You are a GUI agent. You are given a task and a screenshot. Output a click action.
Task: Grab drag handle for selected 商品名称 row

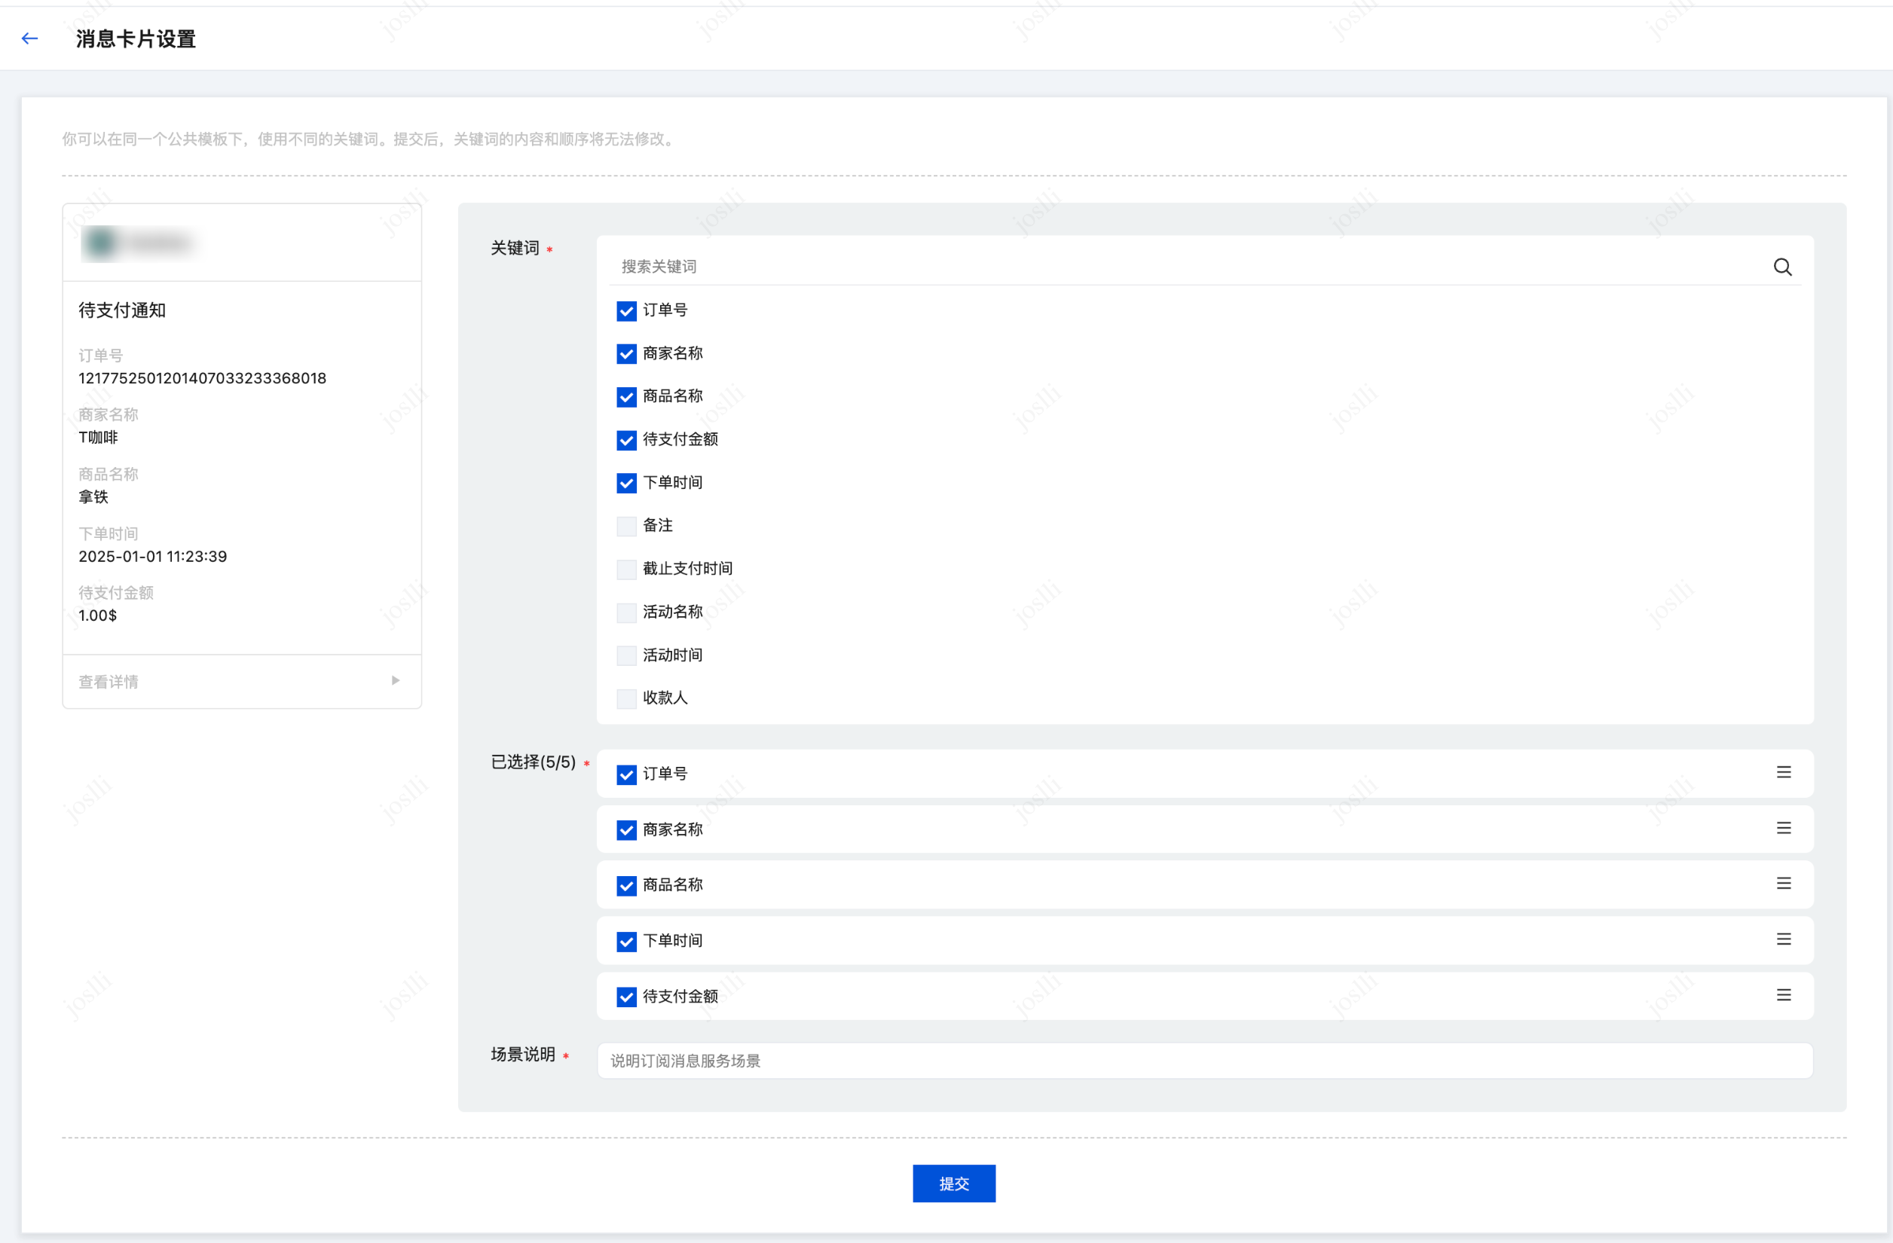[1783, 884]
